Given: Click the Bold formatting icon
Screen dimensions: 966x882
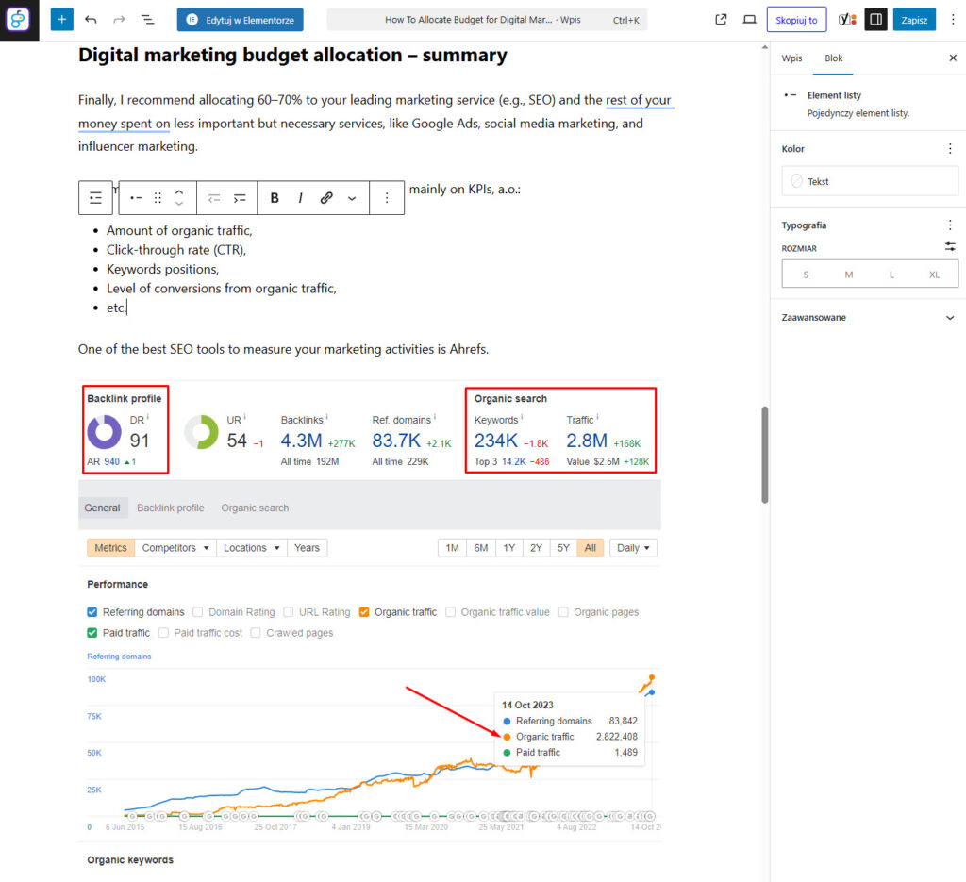Looking at the screenshot, I should [x=275, y=198].
